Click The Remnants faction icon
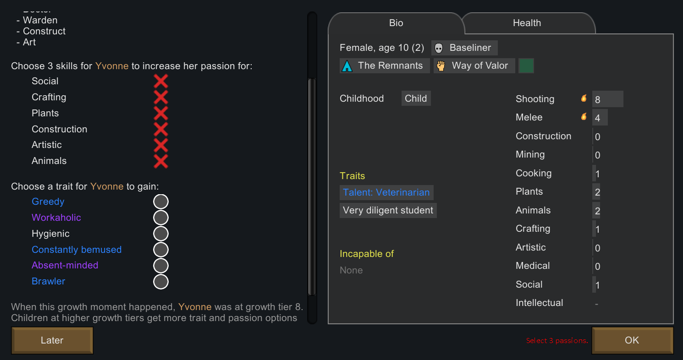Screen dimensions: 683x360 [347, 66]
